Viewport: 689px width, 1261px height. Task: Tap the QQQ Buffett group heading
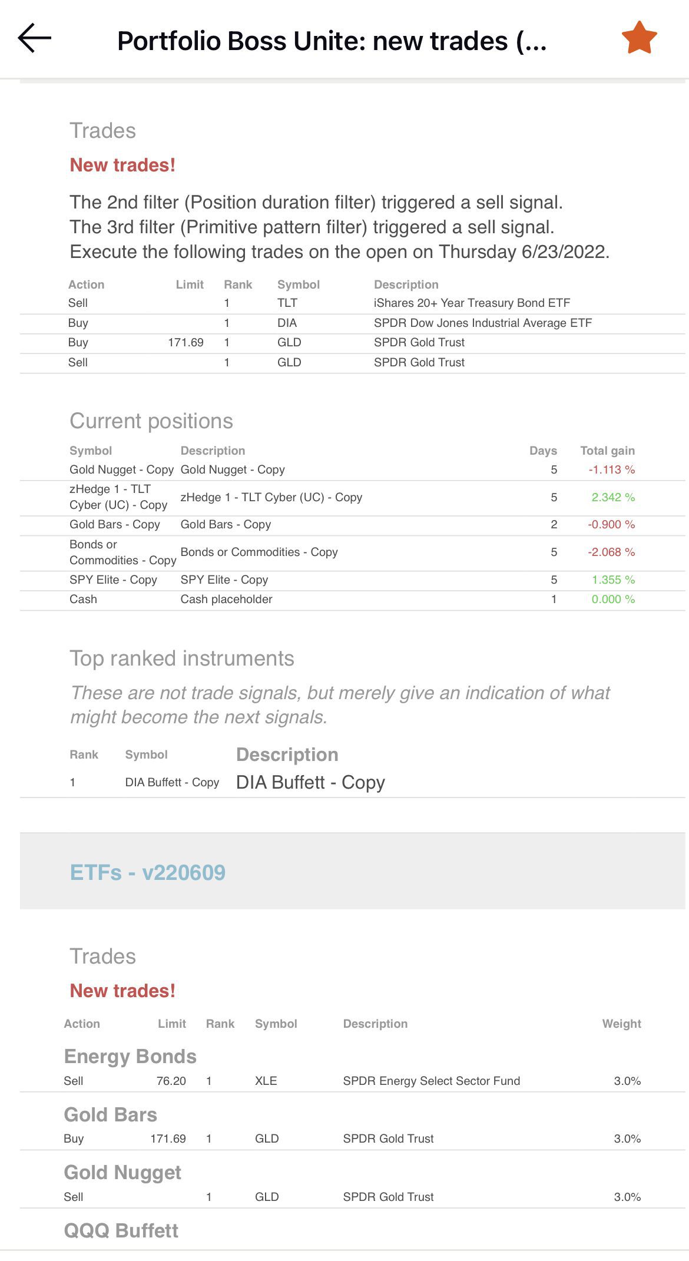tap(121, 1230)
